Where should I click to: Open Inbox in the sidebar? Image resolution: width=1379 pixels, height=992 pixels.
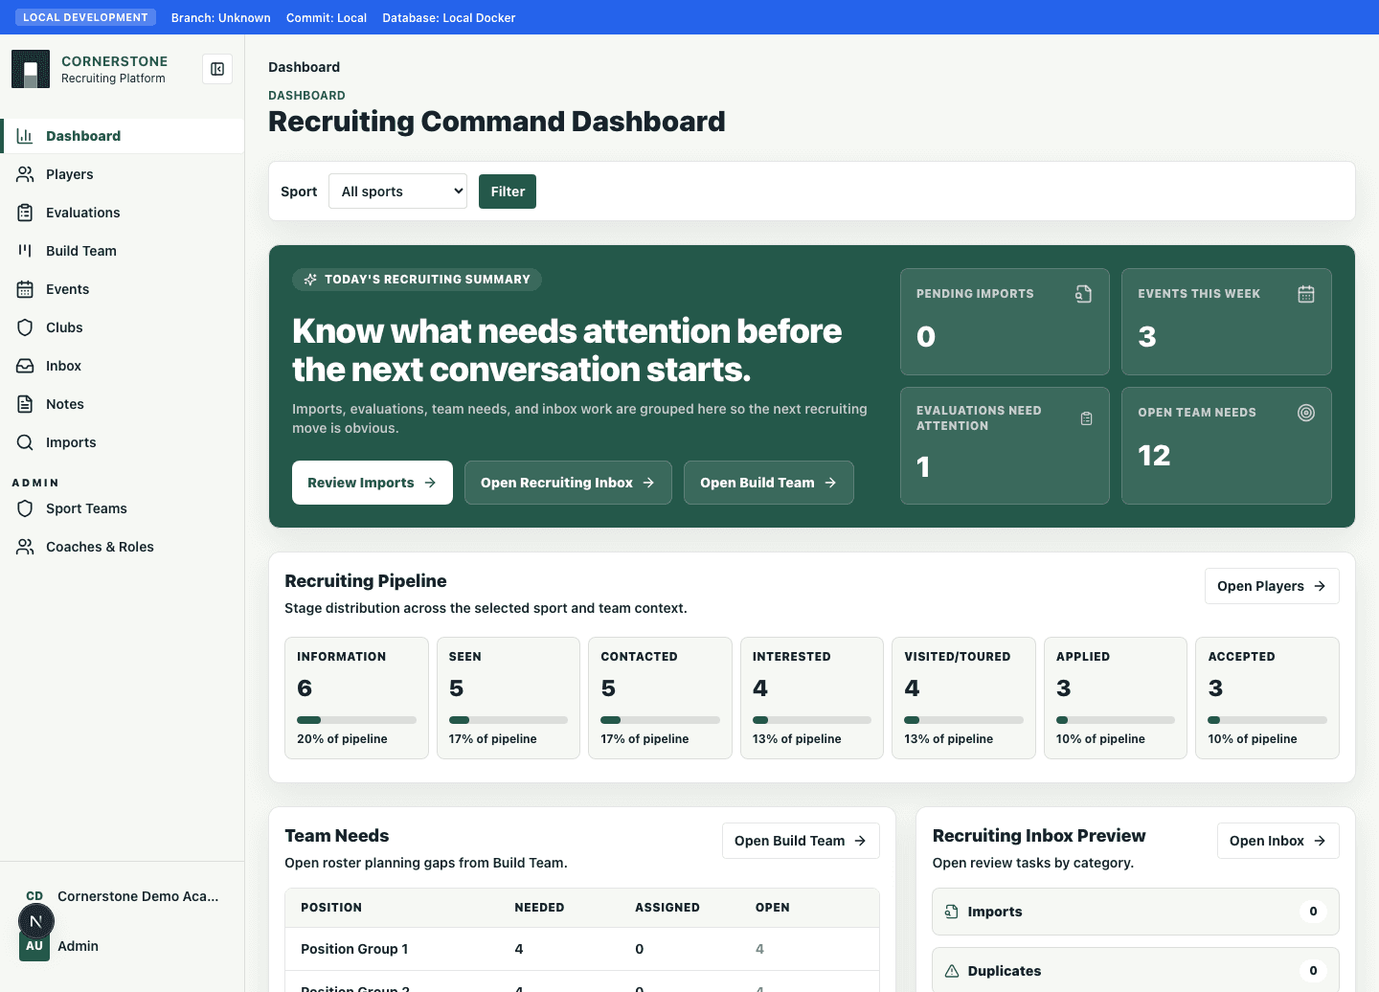click(123, 366)
